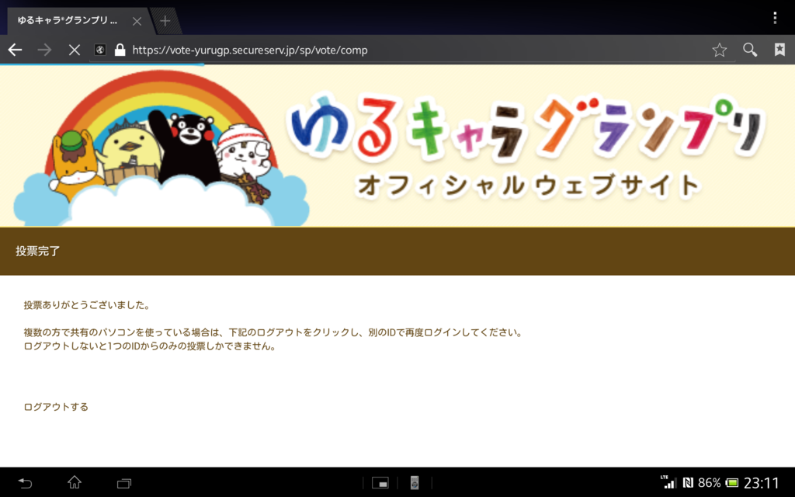Screen dimensions: 795x497
Task: Click the padlock security icon
Action: [120, 50]
